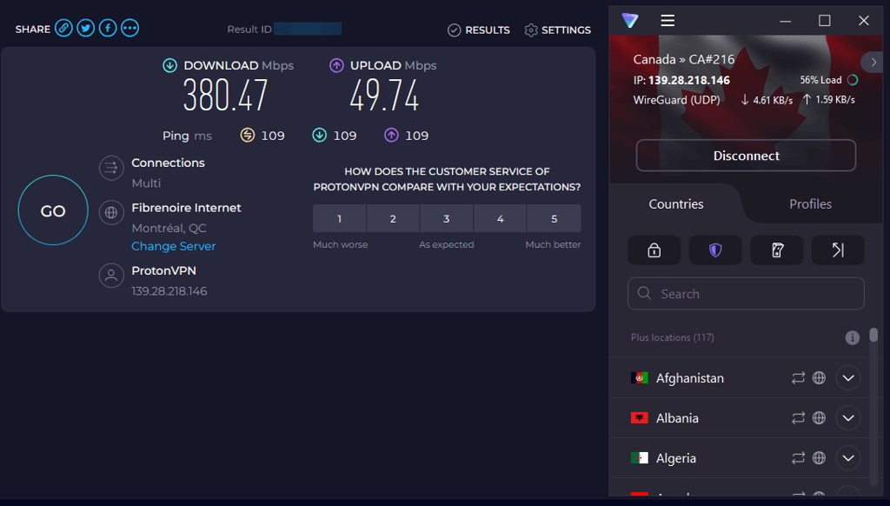Click the upload value 49.74
Viewport: 890px width, 506px height.
point(384,96)
